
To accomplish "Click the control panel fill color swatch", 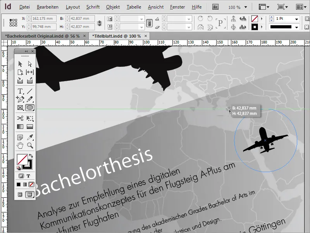I will [255, 19].
